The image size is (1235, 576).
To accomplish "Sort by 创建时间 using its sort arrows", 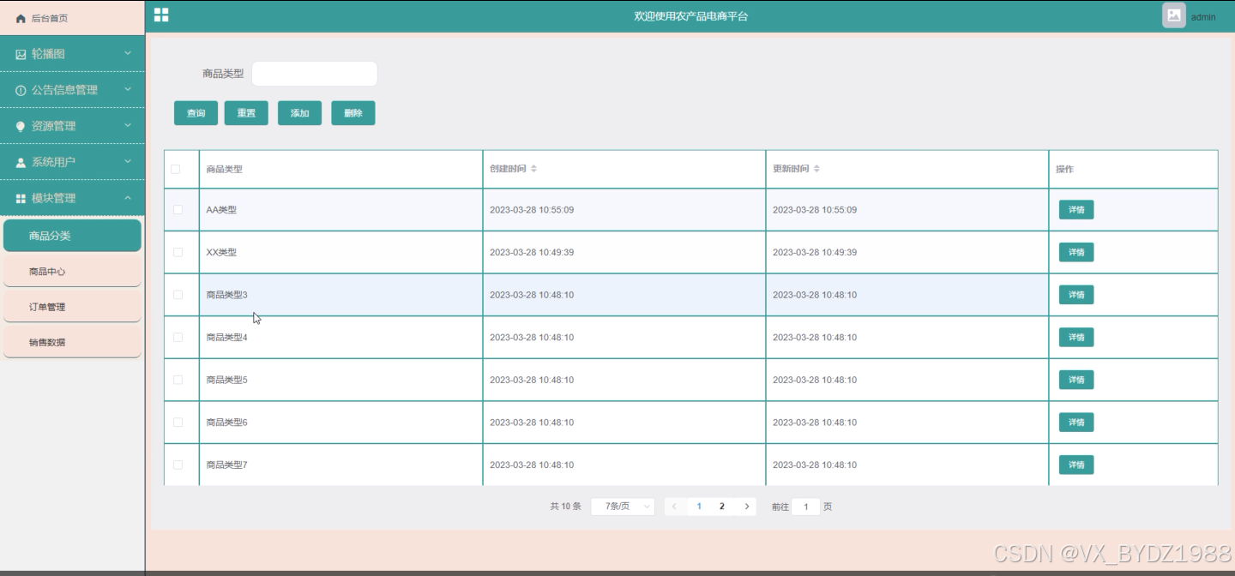I will 533,169.
